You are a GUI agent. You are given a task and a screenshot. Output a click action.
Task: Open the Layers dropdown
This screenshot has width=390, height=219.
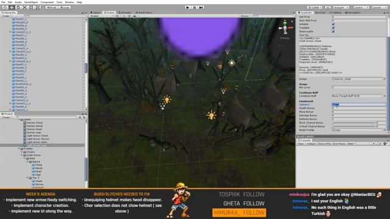pyautogui.click(x=361, y=7)
